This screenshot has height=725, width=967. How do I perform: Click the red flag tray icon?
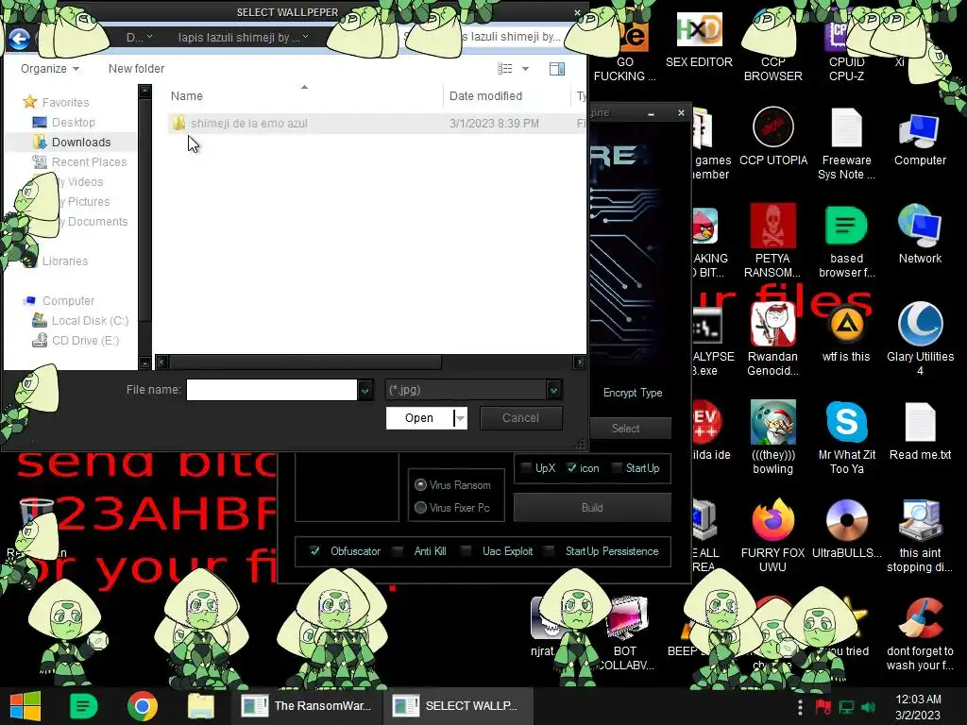point(823,707)
